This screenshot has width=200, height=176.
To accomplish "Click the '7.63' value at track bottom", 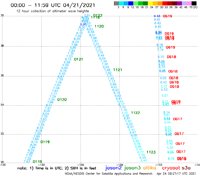I will pos(27,161).
